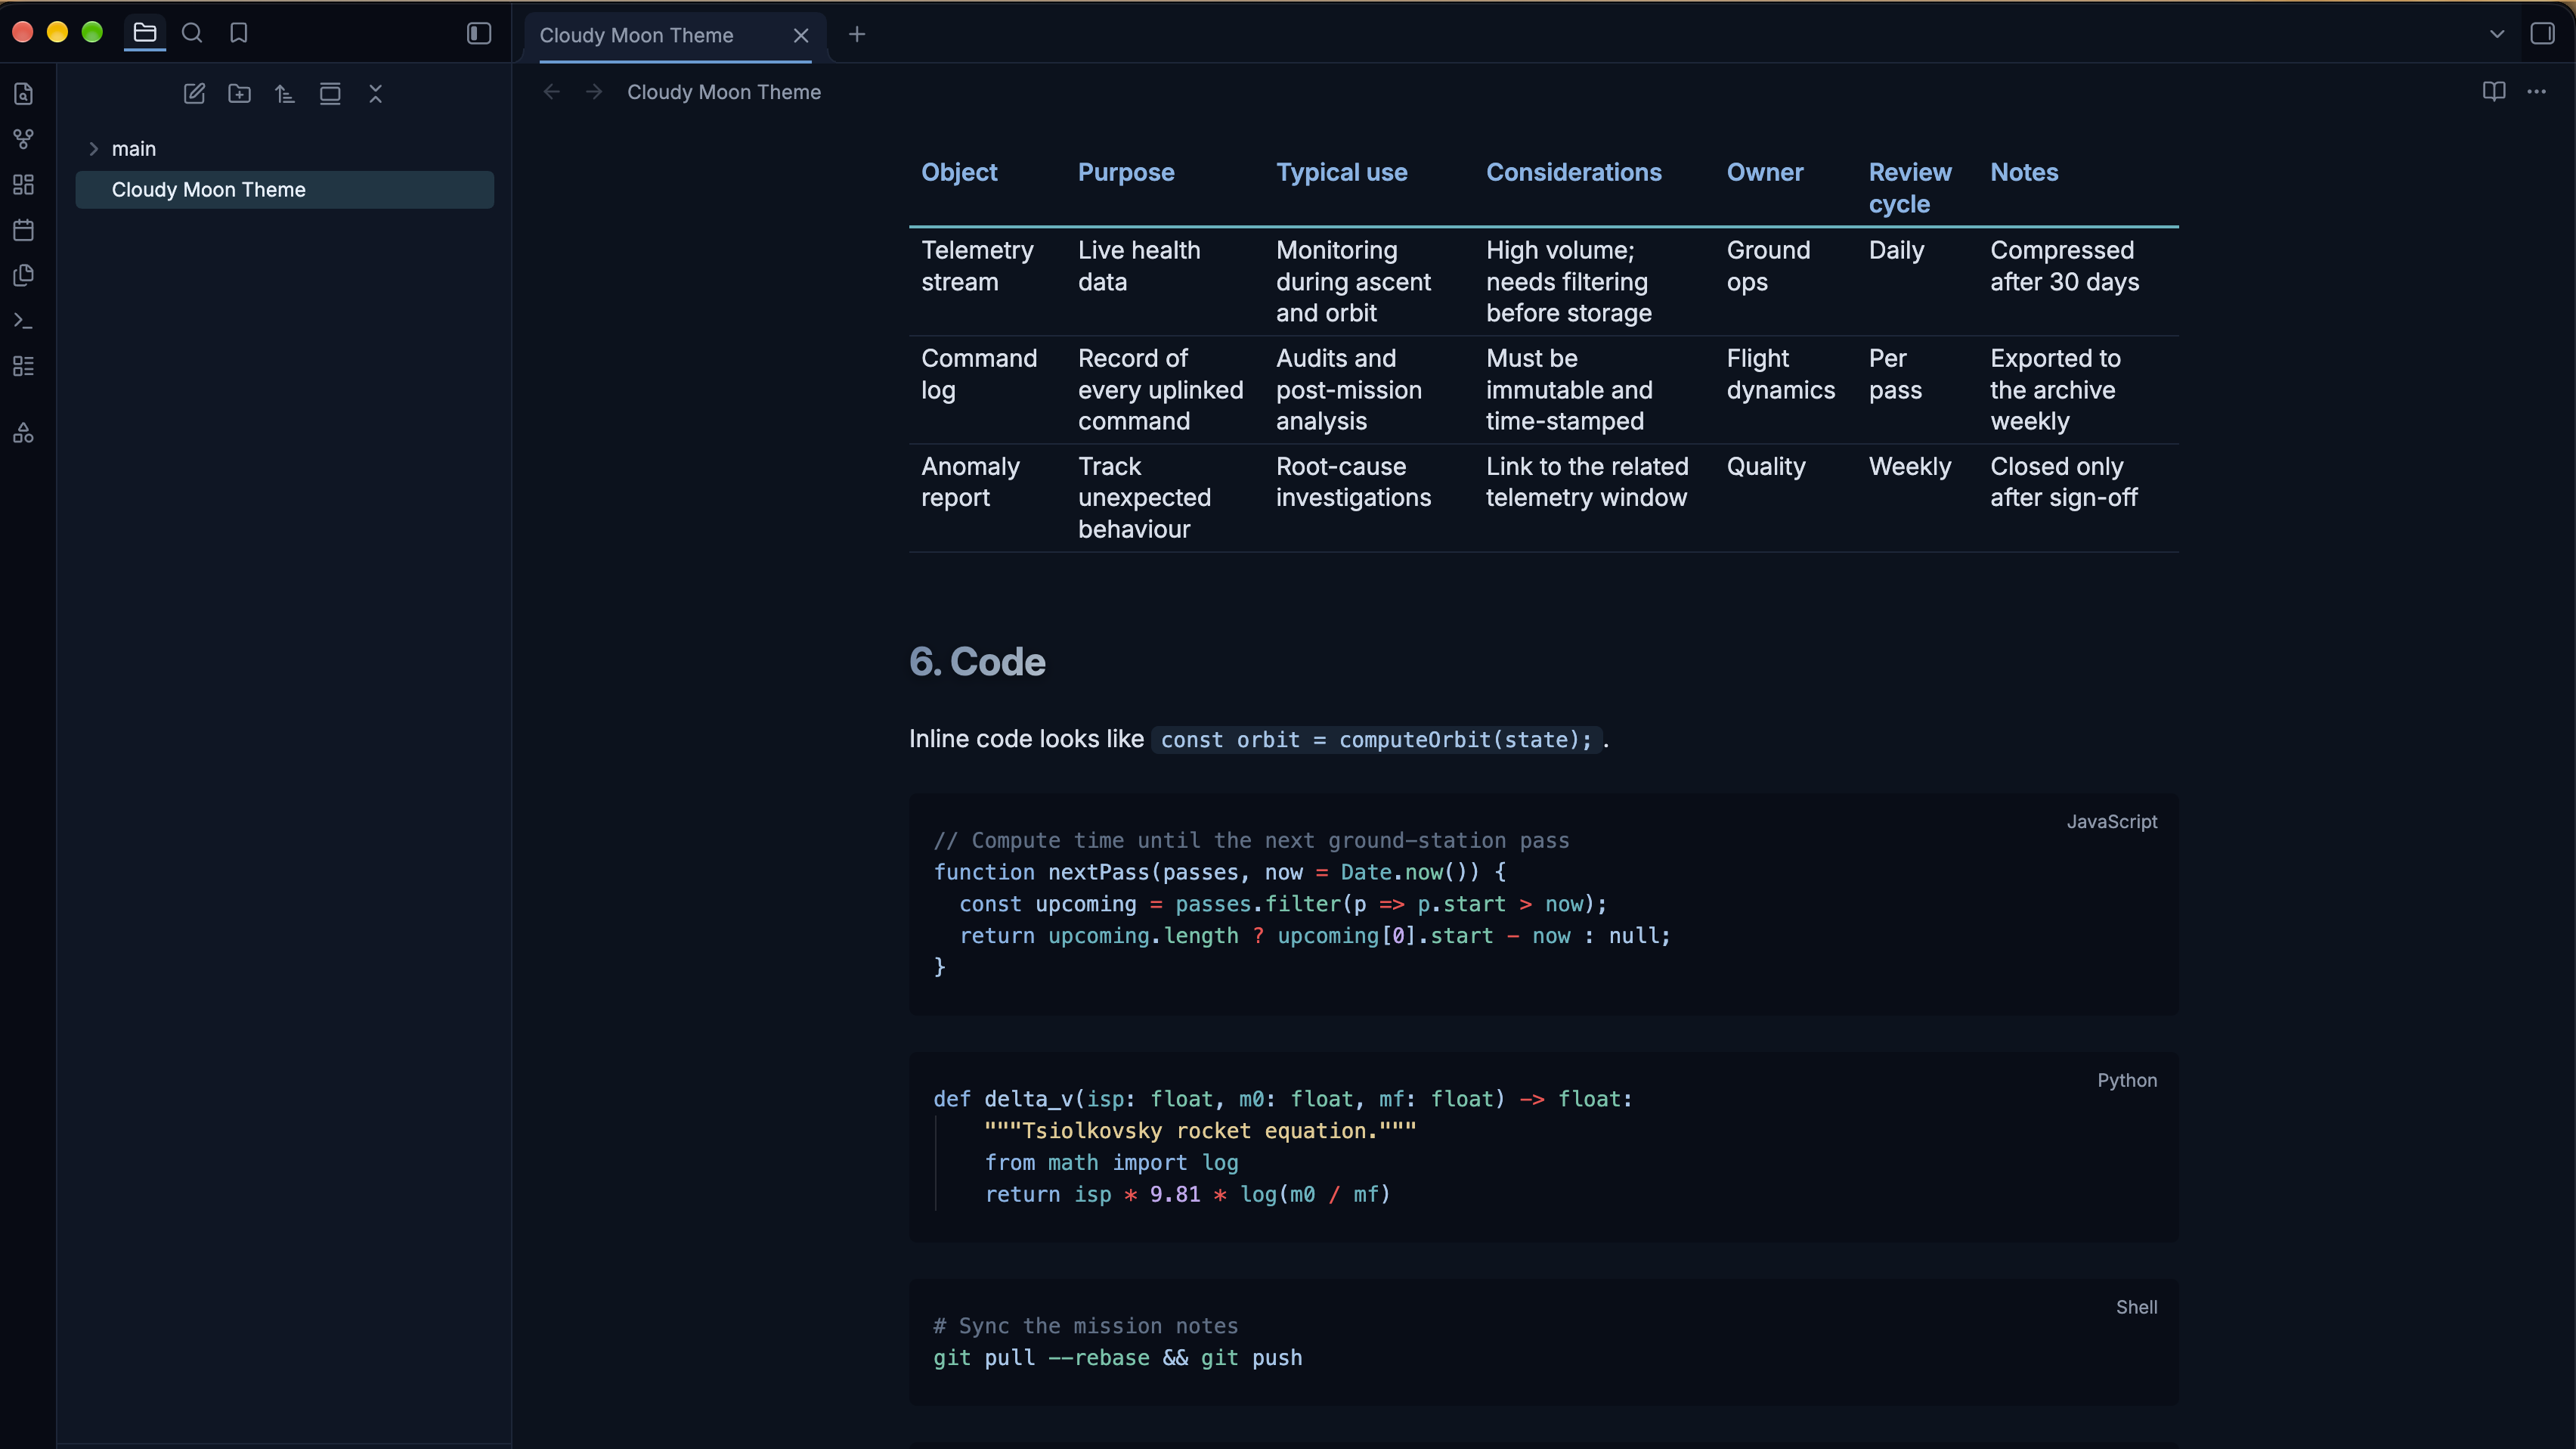This screenshot has width=2576, height=1449.
Task: Open the file explorer tab icon
Action: (145, 33)
